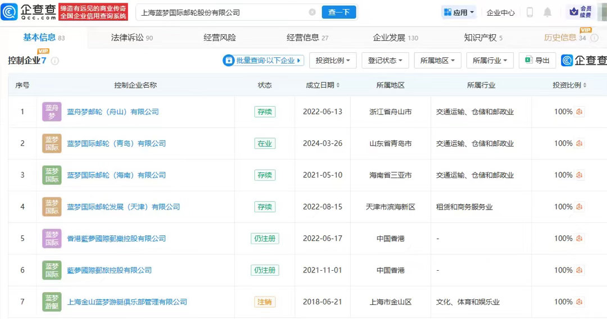Image resolution: width=607 pixels, height=319 pixels.
Task: Switch to the 企业发展 tab
Action: (x=395, y=38)
